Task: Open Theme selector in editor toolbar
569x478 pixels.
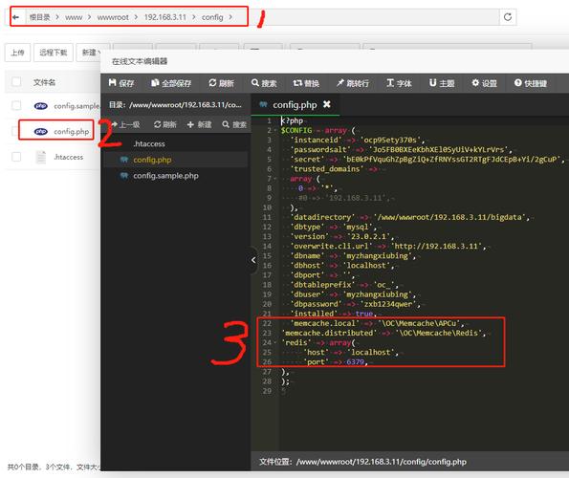Action: coord(442,83)
